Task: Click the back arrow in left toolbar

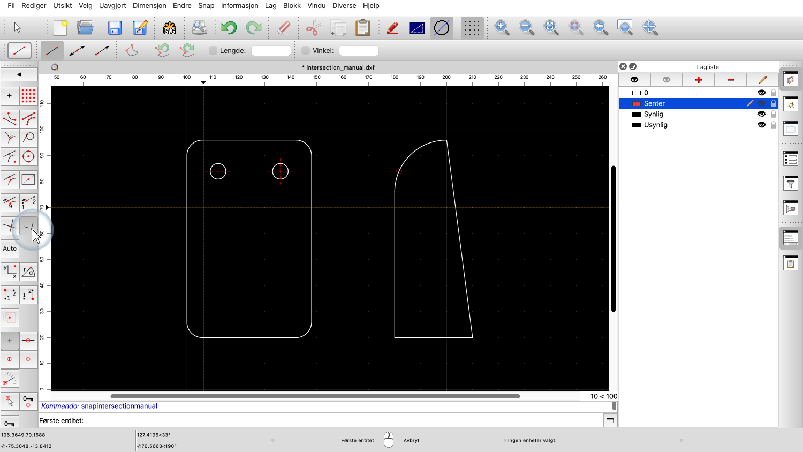Action: click(19, 74)
